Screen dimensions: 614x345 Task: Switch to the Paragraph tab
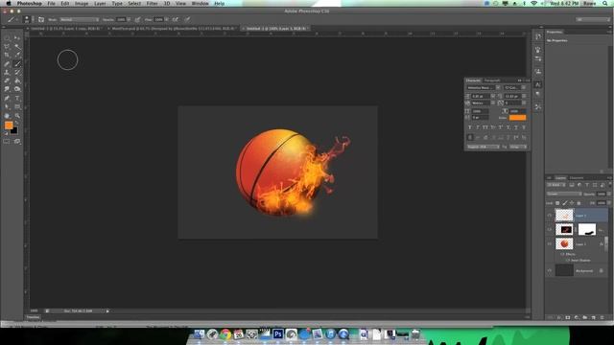pos(492,80)
